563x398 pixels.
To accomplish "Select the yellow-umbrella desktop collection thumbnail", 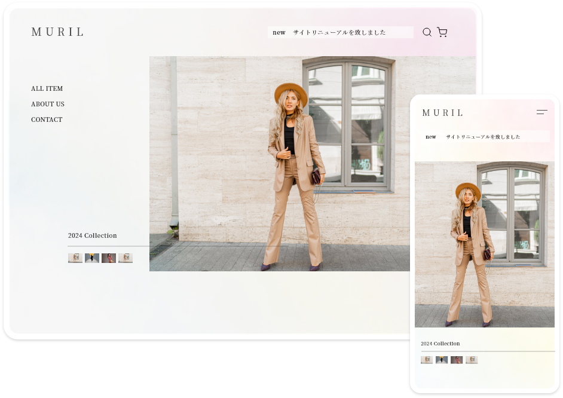I will point(92,258).
